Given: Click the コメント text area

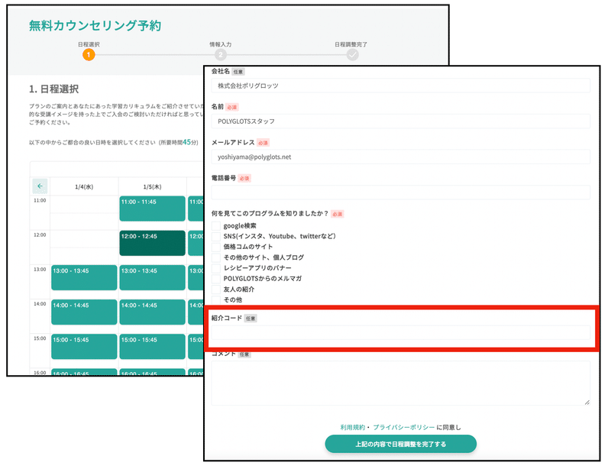Looking at the screenshot, I should [400, 383].
